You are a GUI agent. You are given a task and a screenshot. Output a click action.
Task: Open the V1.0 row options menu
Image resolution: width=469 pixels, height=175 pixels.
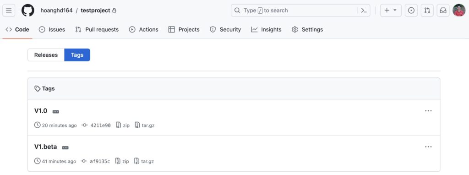point(428,111)
